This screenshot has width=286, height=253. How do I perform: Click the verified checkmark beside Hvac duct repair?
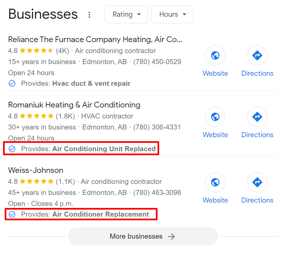(12, 83)
